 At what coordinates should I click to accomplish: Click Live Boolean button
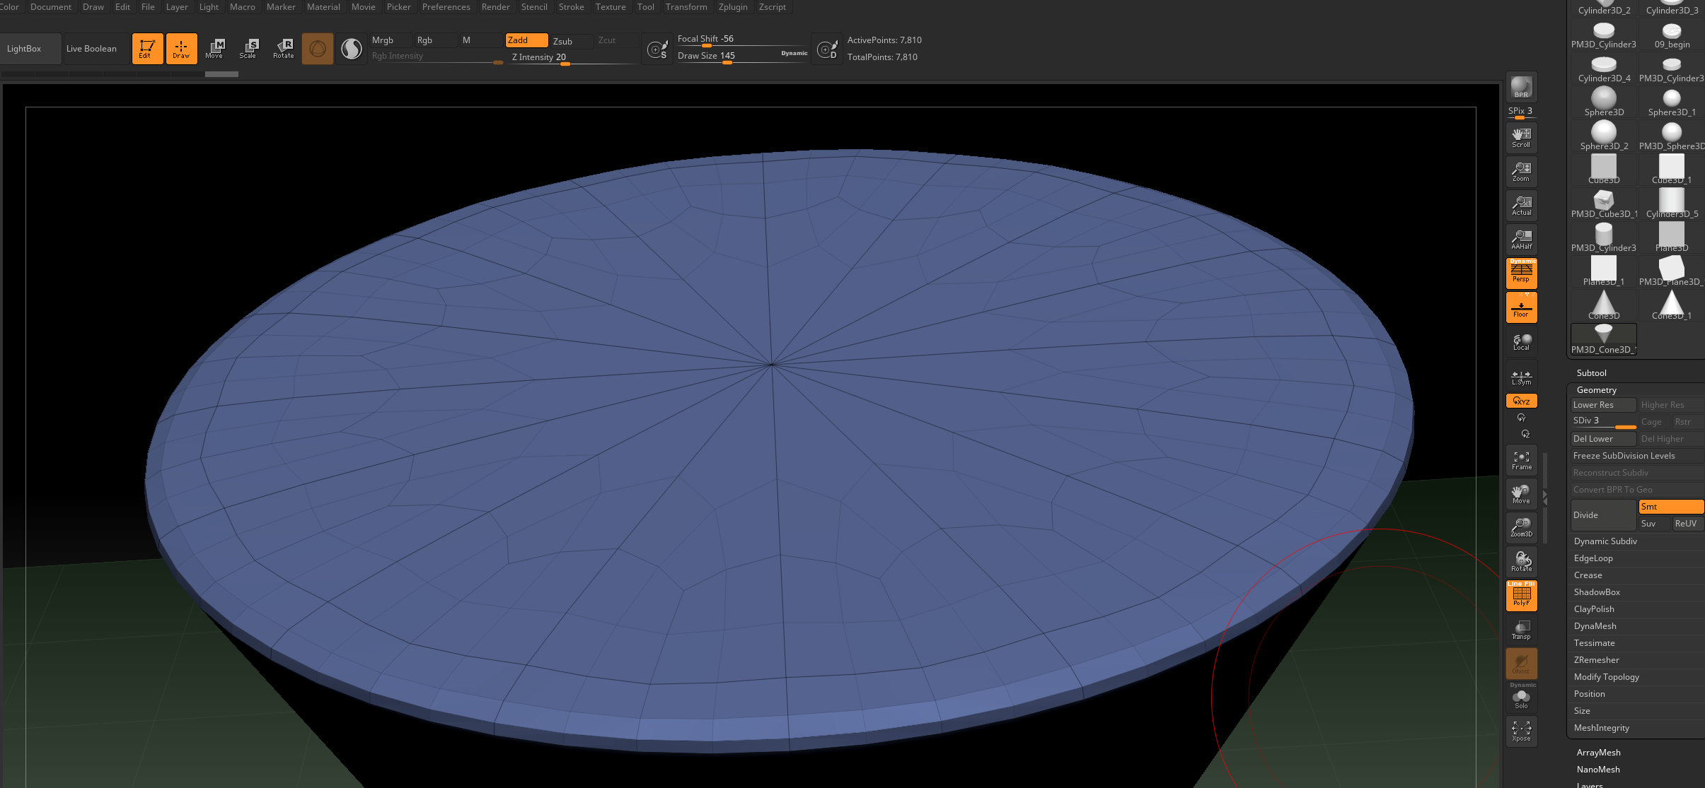(x=96, y=49)
